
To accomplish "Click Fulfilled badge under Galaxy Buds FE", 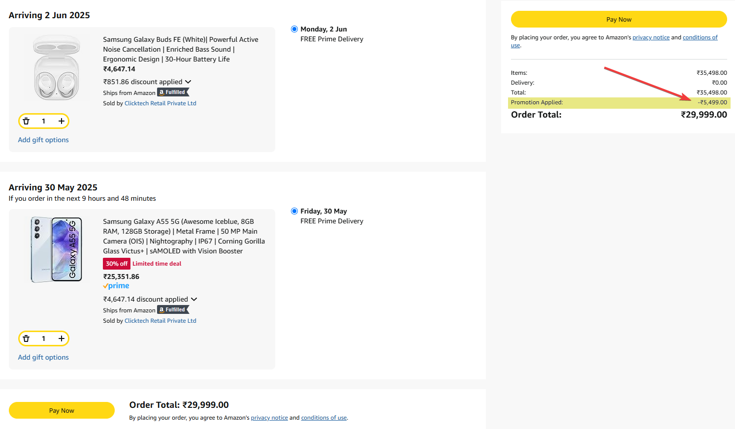I will pos(173,92).
